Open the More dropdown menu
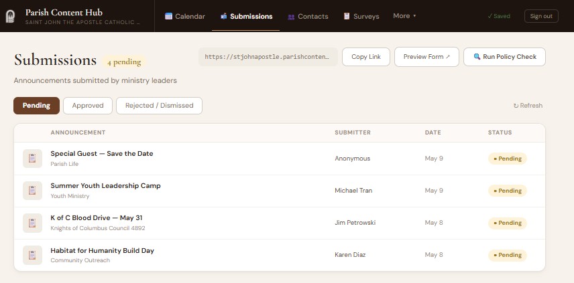The height and width of the screenshot is (283, 574). coord(404,15)
